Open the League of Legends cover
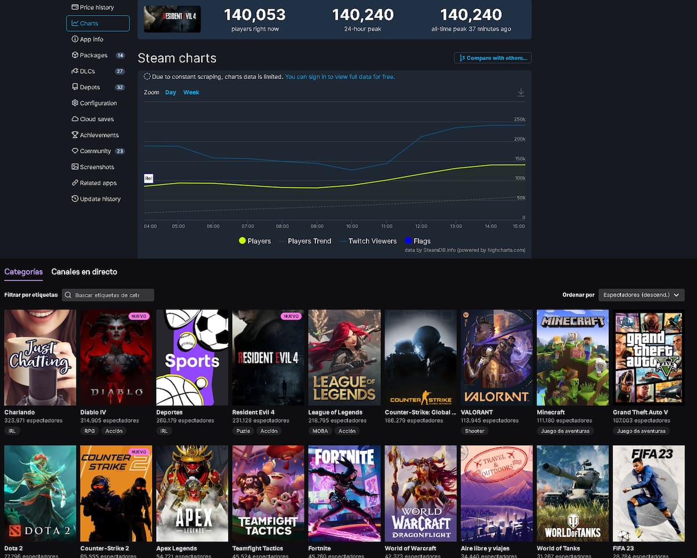The image size is (697, 558). pos(344,357)
